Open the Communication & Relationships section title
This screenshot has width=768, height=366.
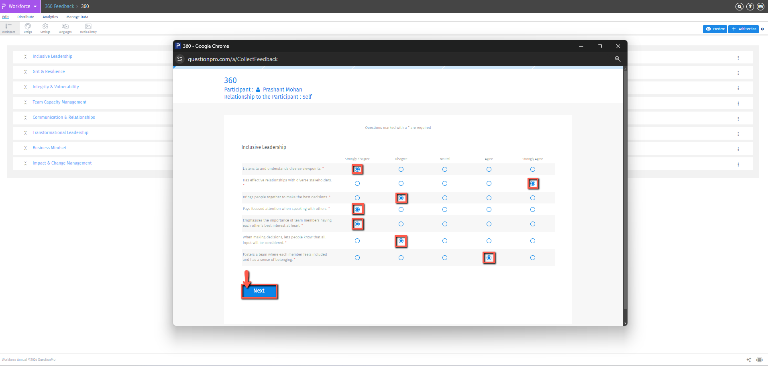tap(64, 117)
